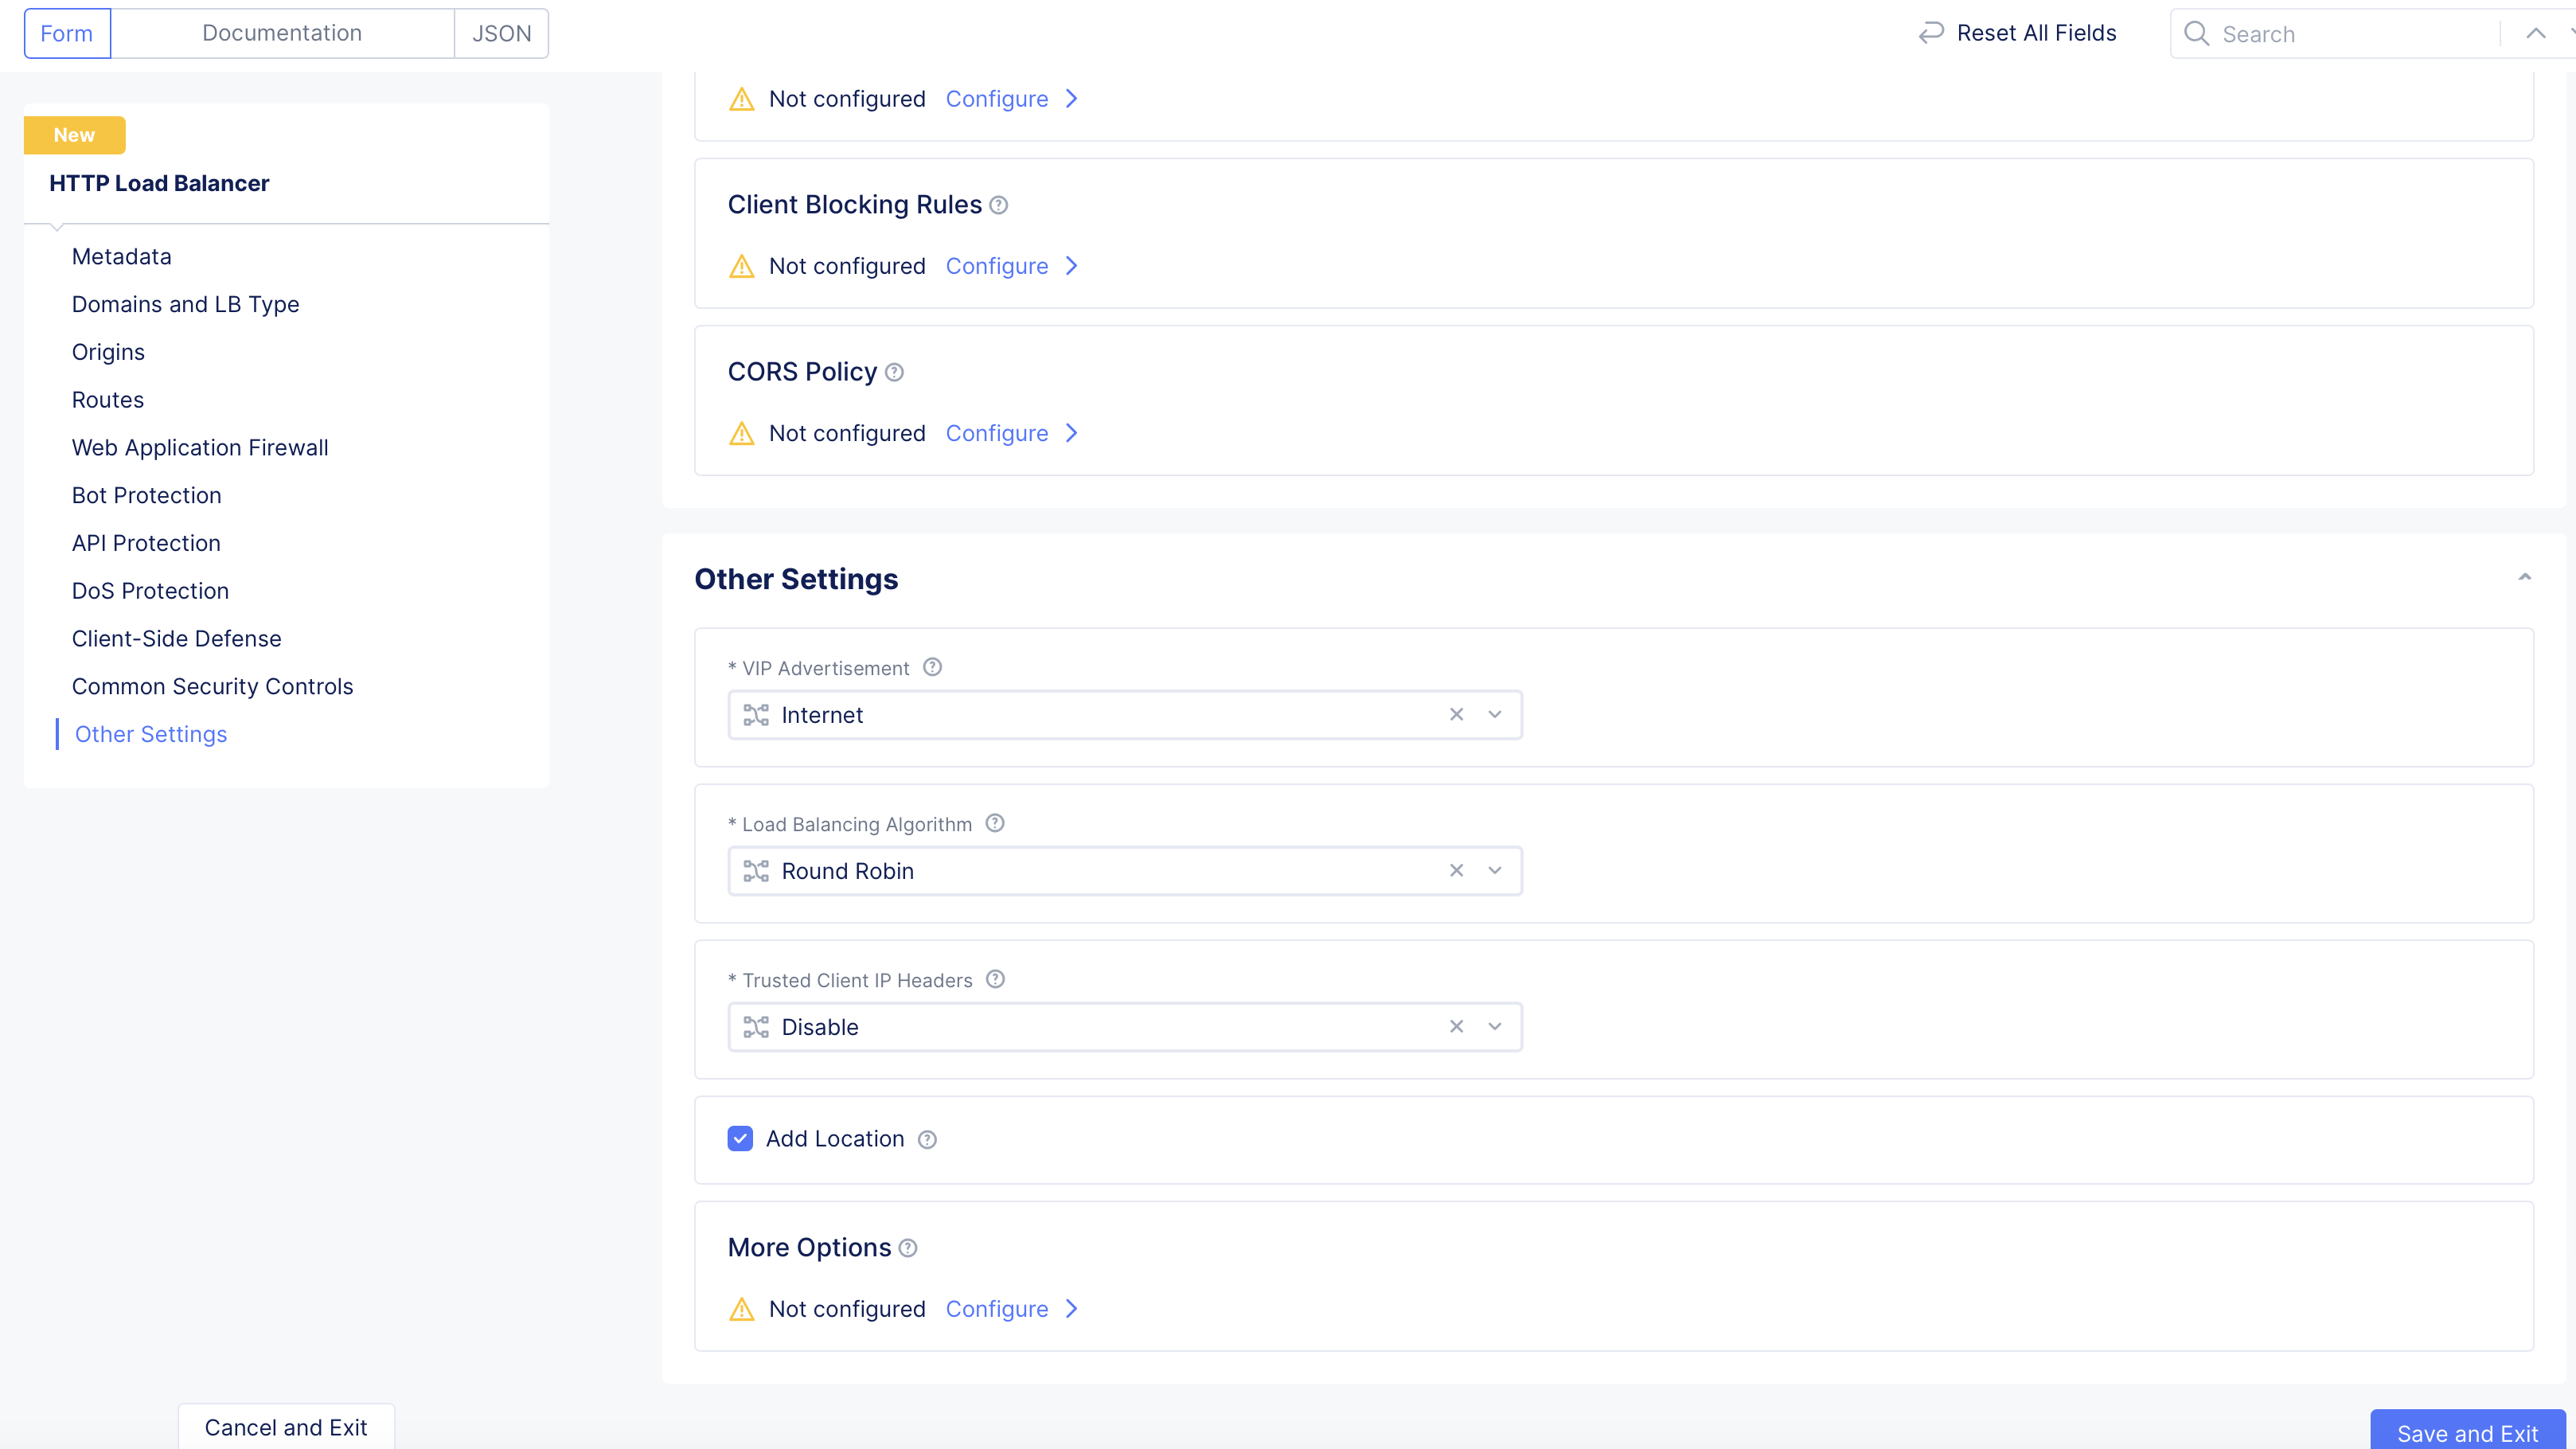Open help tooltip for Client Blocking Rules
Screen dimensions: 2576x1449
point(999,205)
